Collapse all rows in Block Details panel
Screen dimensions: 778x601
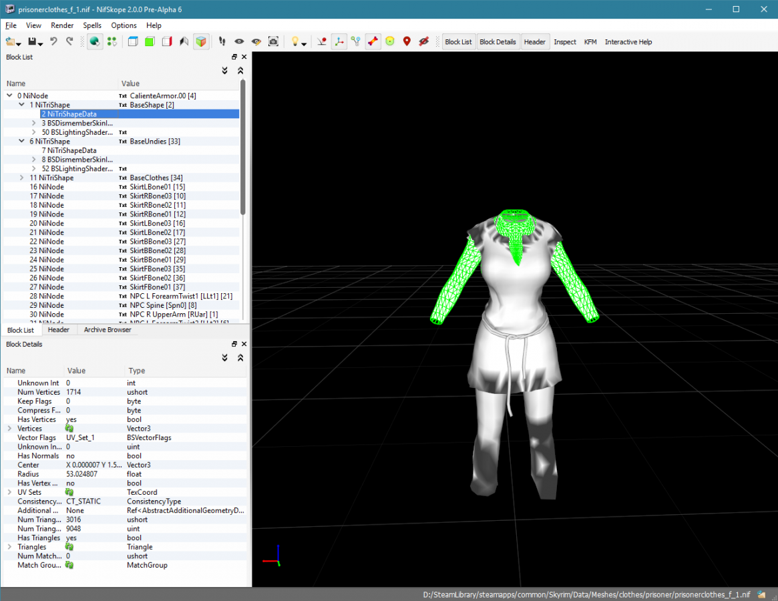point(240,357)
